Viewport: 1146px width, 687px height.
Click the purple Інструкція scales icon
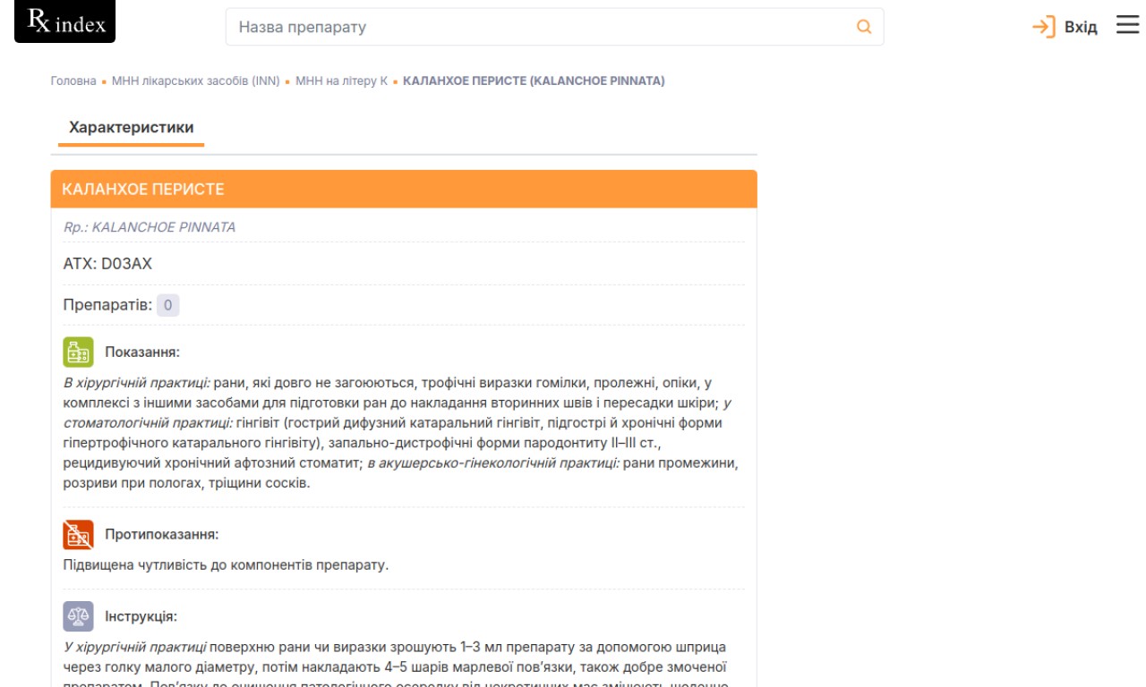point(78,616)
